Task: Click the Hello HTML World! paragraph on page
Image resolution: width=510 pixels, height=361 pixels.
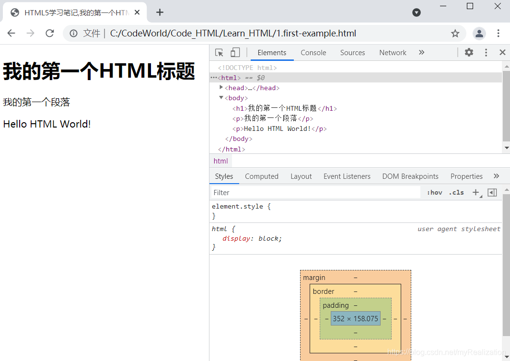Action: (x=47, y=124)
